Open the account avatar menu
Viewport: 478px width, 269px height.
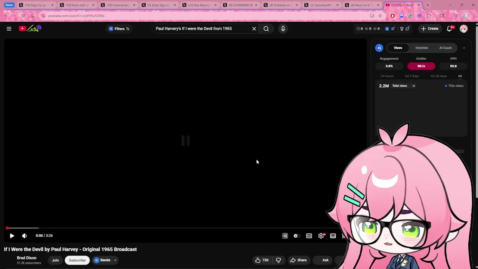point(464,29)
